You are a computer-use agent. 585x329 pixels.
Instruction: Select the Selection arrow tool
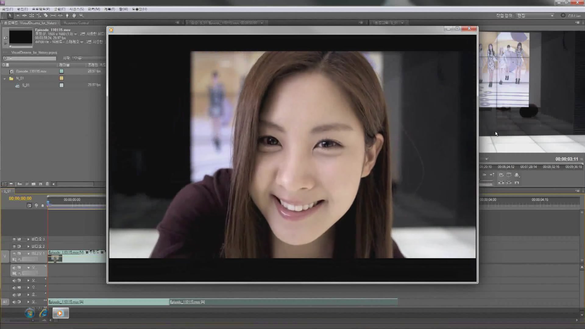pos(10,15)
